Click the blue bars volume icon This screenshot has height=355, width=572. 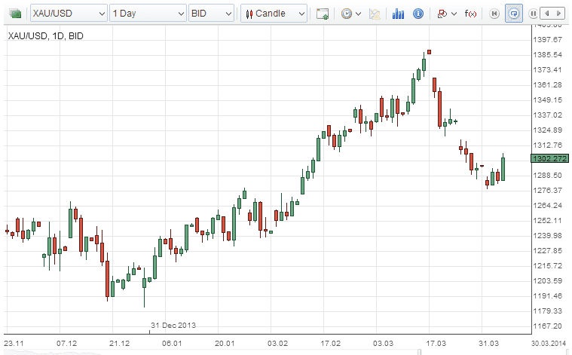click(x=398, y=14)
